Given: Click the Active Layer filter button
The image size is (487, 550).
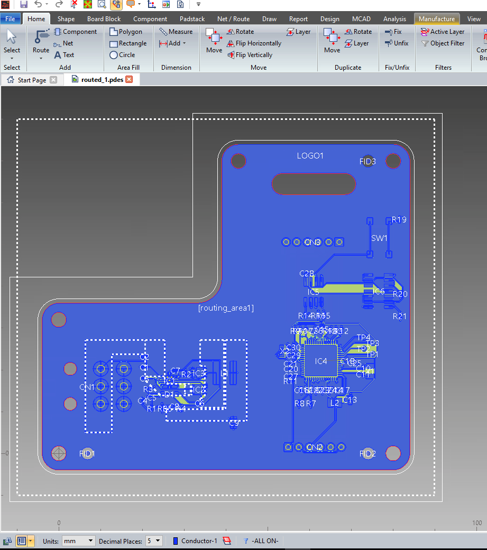Looking at the screenshot, I should tap(442, 32).
